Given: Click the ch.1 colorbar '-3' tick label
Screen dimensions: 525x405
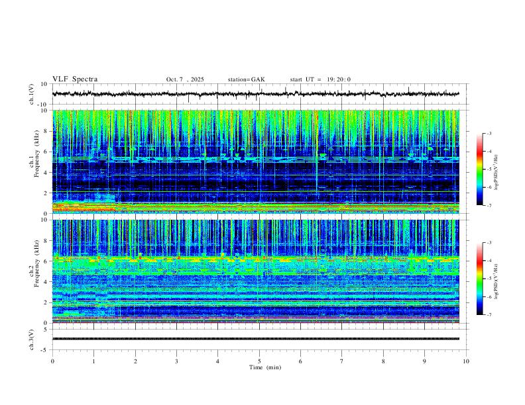Looking at the screenshot, I should click(x=489, y=133).
